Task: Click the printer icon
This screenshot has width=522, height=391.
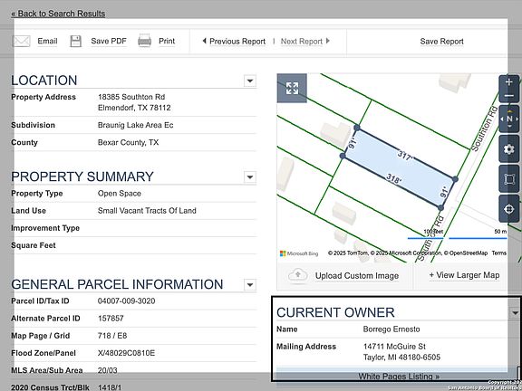Action: coord(144,41)
